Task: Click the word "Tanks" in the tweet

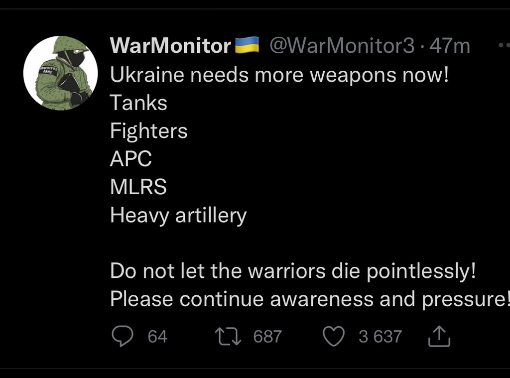Action: click(138, 103)
